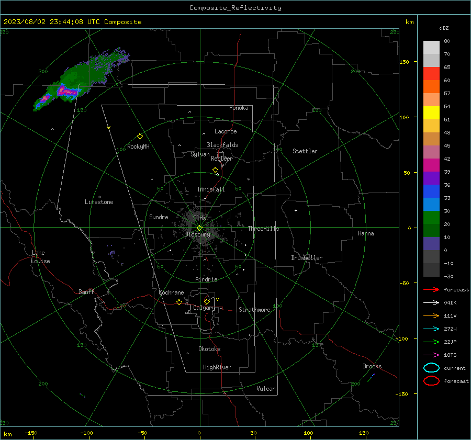The image size is (471, 440).
Task: Pick the bright yellow 51-54 dBZ swatch
Action: tap(431, 113)
